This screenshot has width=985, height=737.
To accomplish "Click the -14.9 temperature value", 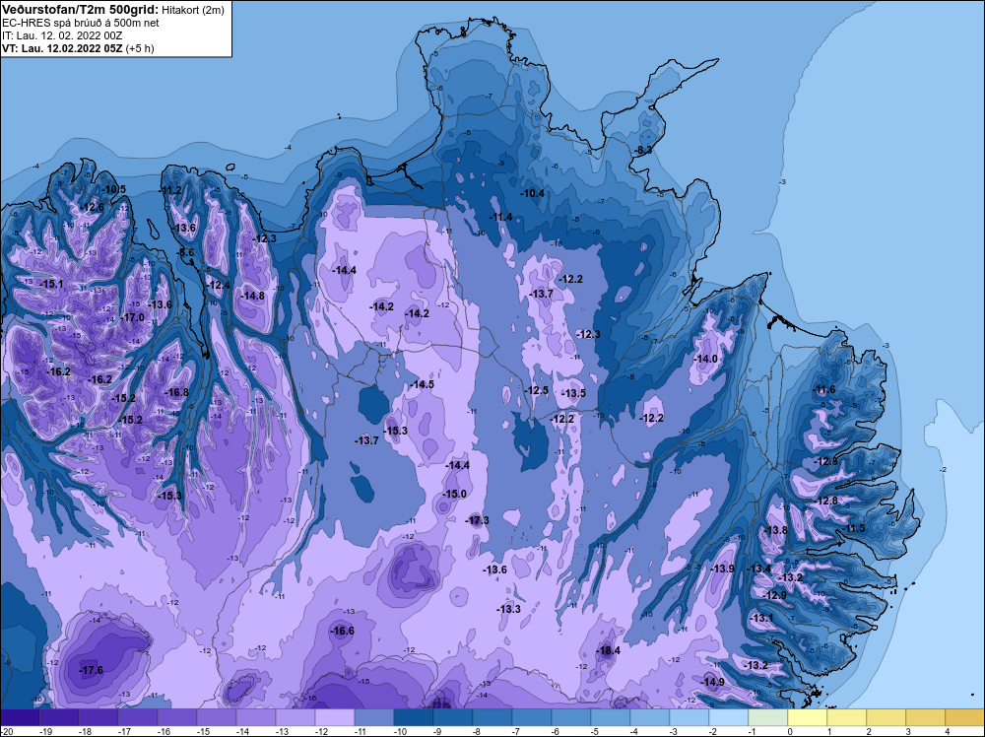I will tap(712, 683).
